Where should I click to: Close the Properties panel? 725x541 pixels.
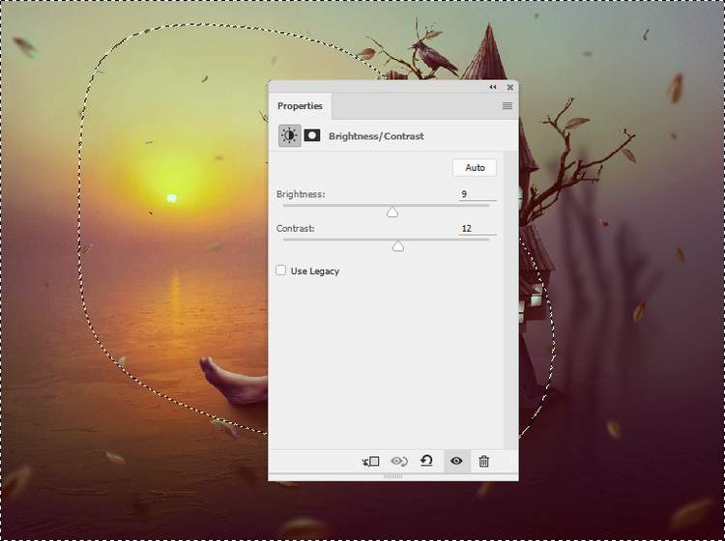(510, 87)
